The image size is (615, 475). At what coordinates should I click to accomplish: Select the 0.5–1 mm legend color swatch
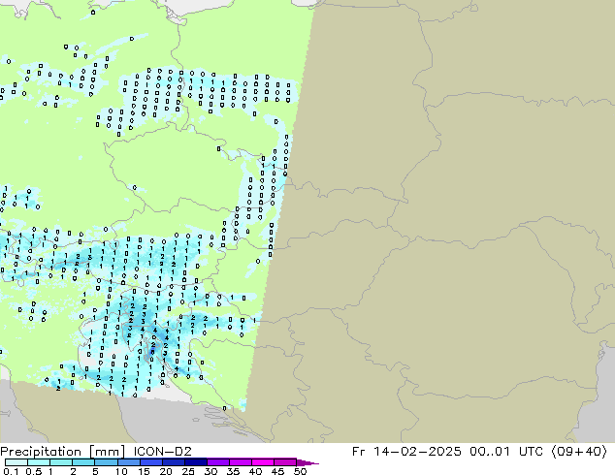[x=39, y=462]
